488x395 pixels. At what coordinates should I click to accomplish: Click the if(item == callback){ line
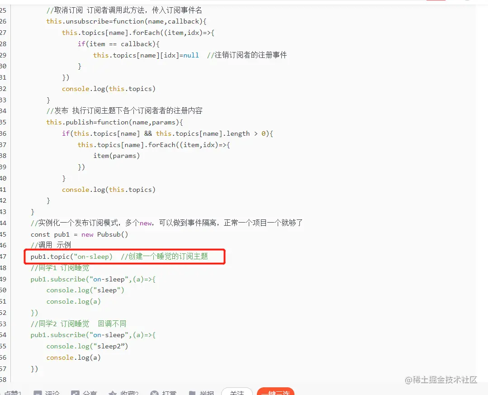click(x=118, y=44)
